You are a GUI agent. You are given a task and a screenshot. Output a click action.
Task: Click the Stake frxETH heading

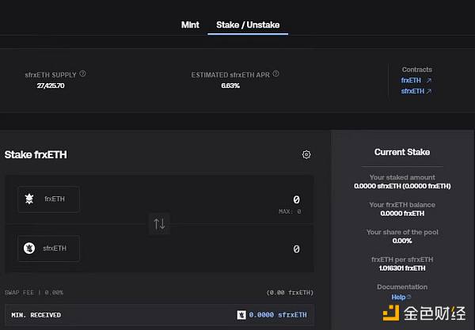[36, 154]
